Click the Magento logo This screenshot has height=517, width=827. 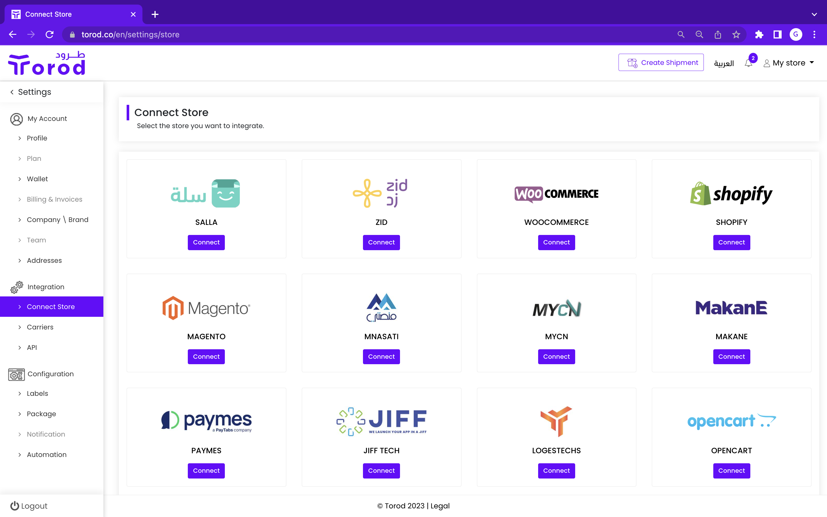(x=206, y=308)
